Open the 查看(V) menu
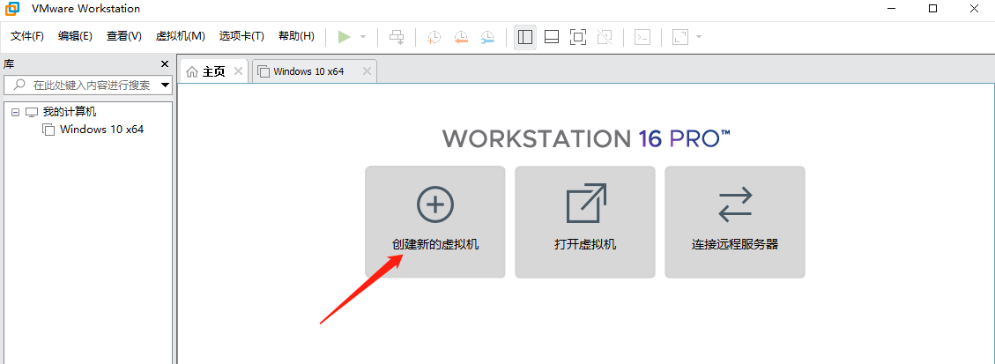The image size is (995, 364). pyautogui.click(x=123, y=36)
